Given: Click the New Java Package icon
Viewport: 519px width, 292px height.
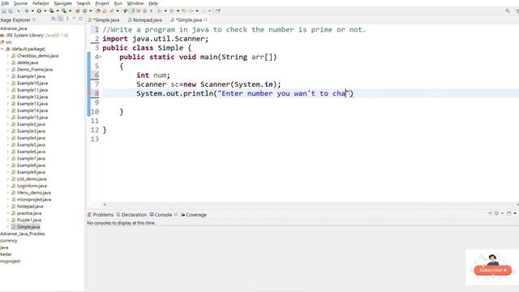Looking at the screenshot, I should (78, 11).
